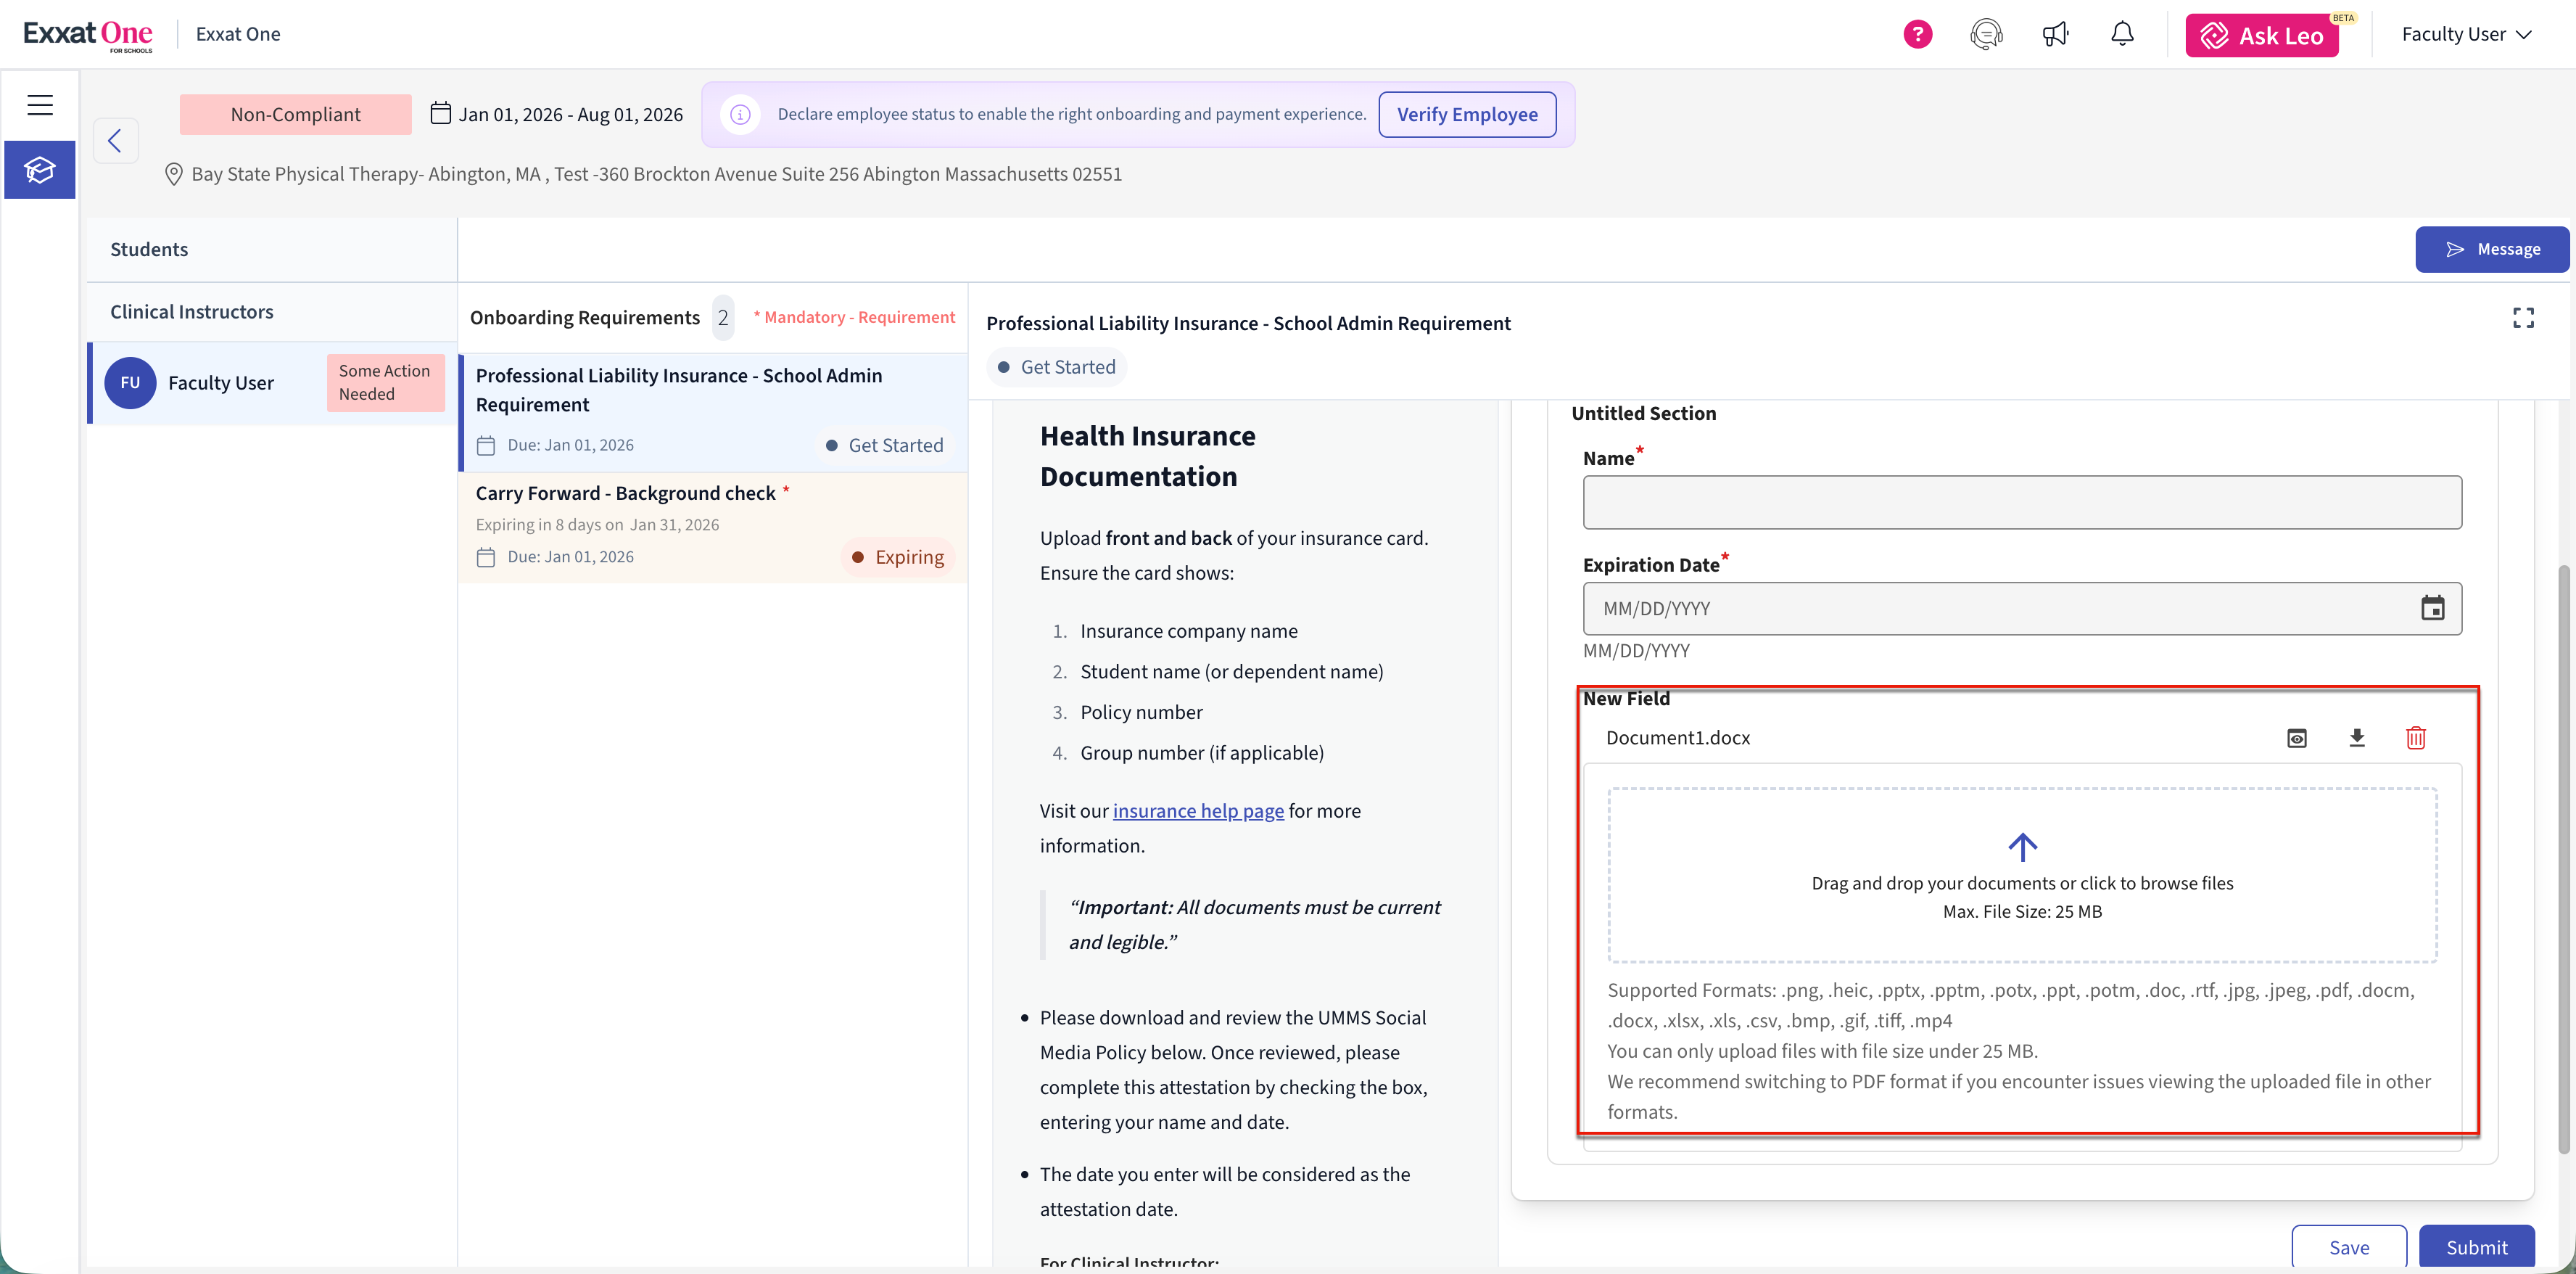
Task: Switch to the Students tab
Action: click(x=149, y=249)
